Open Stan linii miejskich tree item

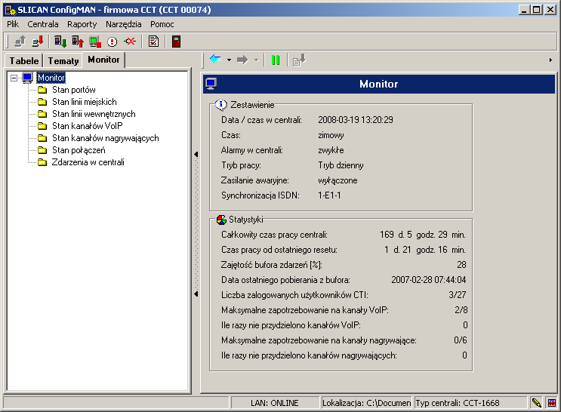85,102
